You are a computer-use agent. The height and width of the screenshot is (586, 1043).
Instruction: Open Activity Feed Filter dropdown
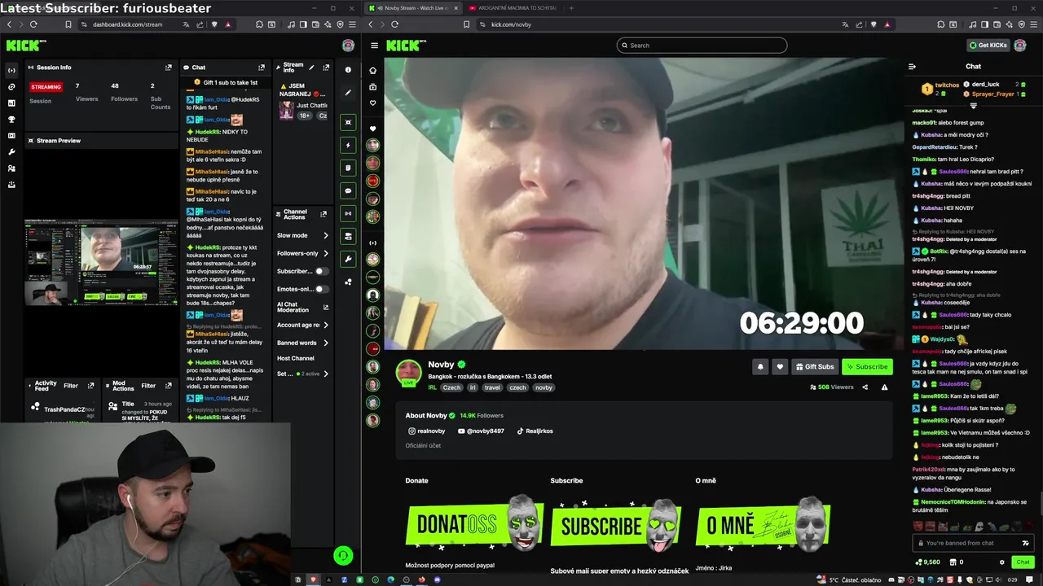point(71,386)
